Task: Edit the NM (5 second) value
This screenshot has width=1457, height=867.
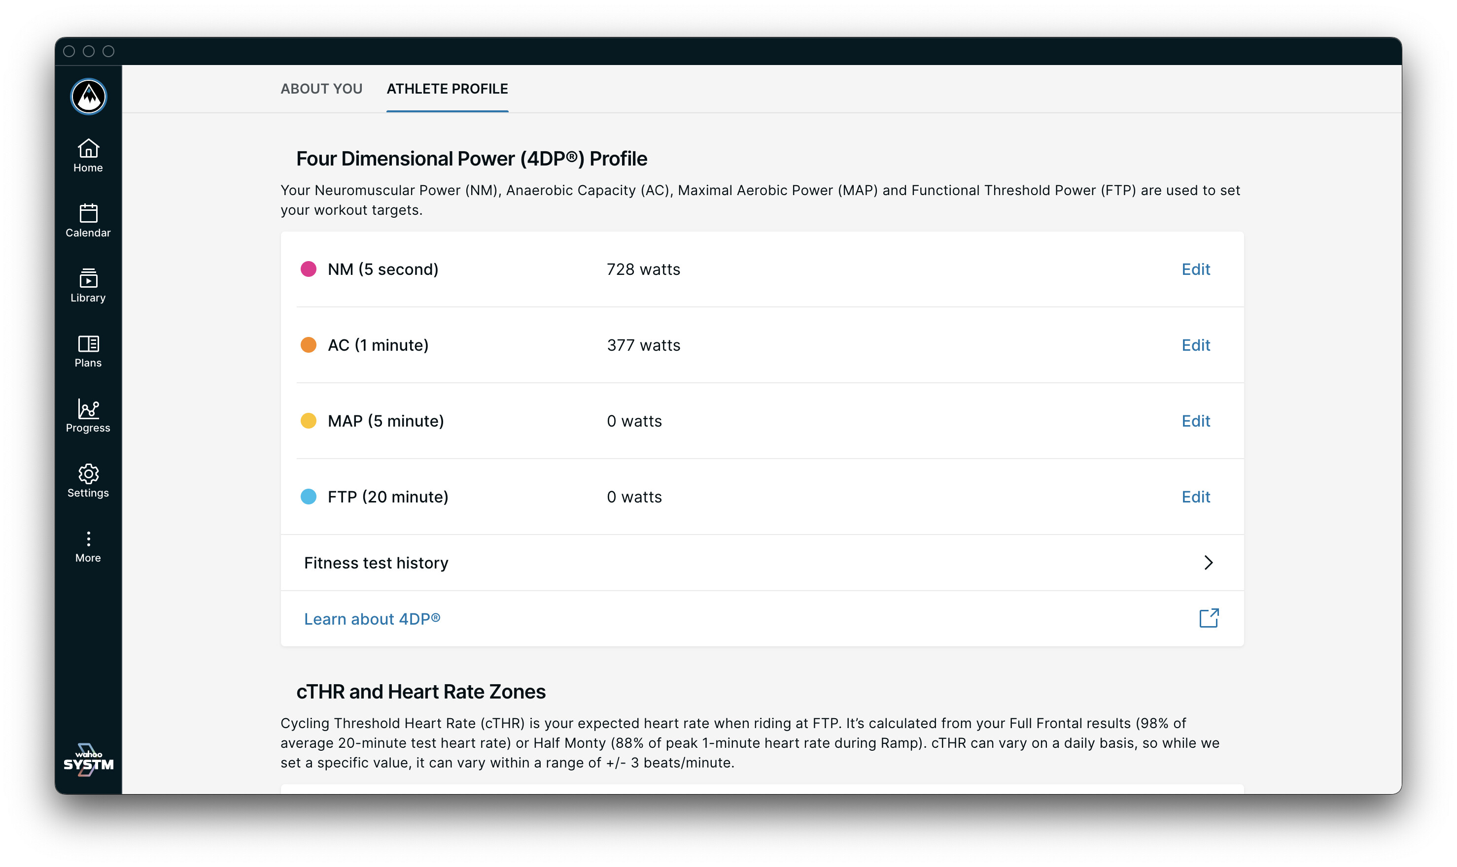Action: click(1196, 269)
